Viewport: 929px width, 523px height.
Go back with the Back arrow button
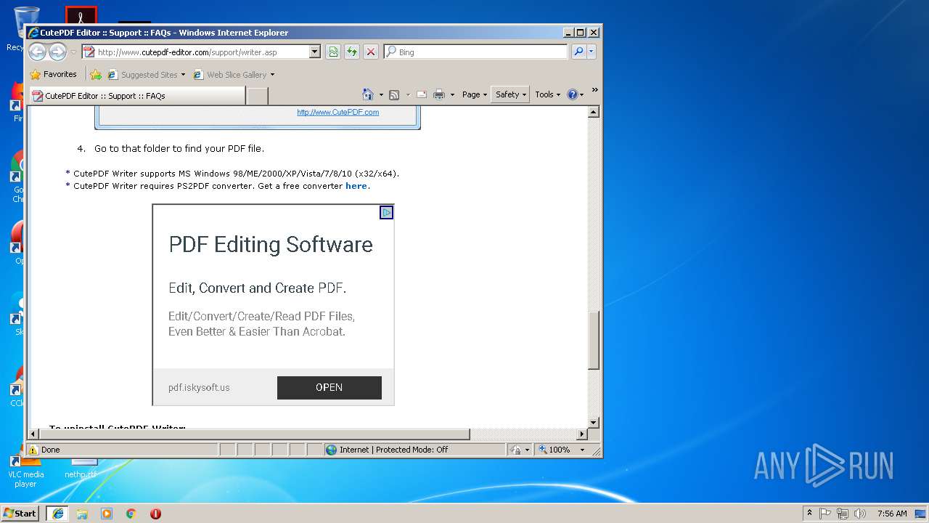point(38,52)
